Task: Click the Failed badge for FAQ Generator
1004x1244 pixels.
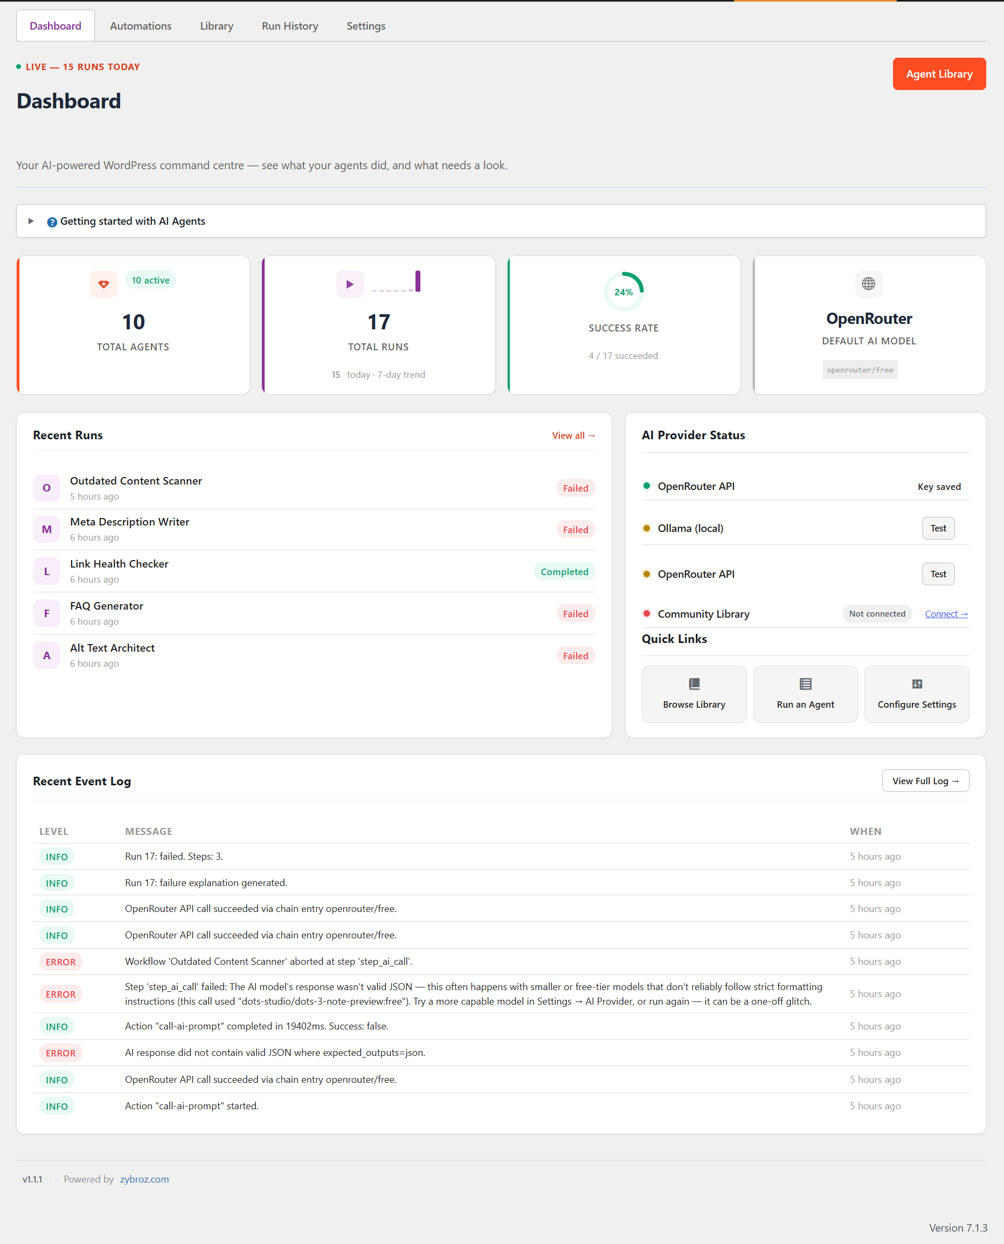Action: [576, 613]
